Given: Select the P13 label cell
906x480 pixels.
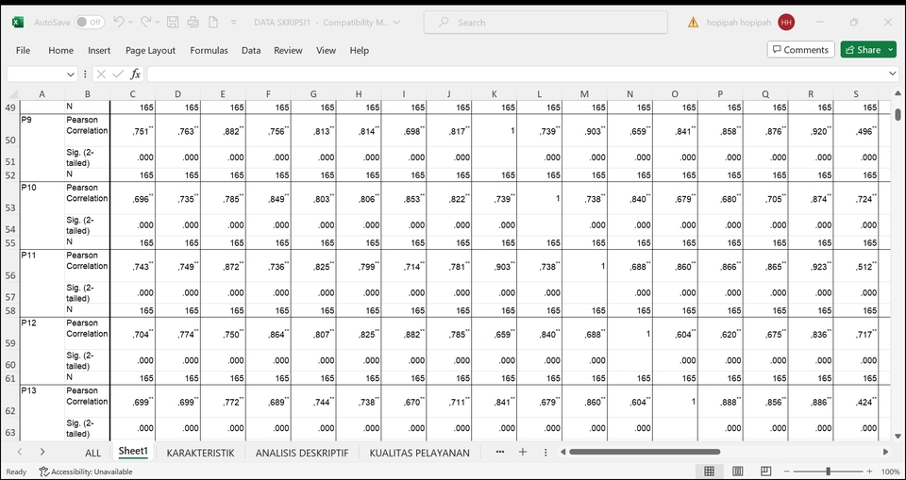Looking at the screenshot, I should click(x=42, y=401).
